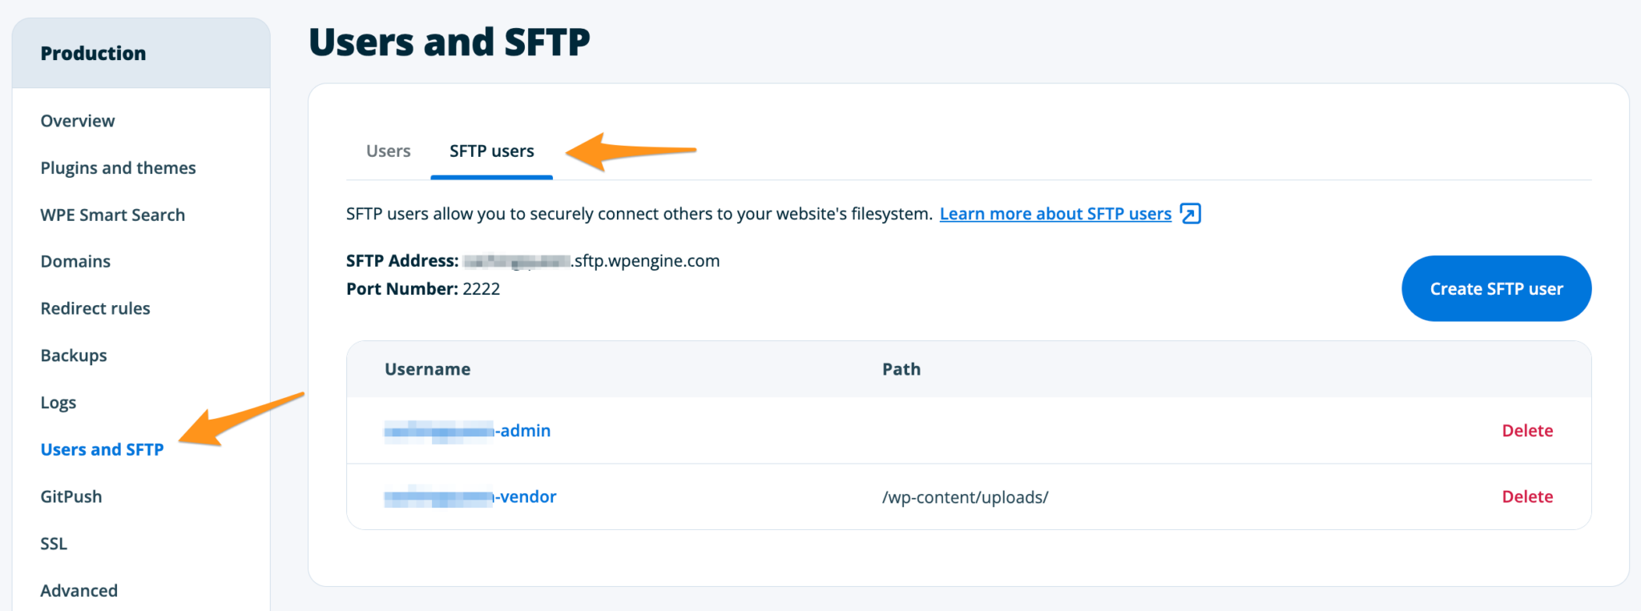Select Users and SFTP in sidebar
Image resolution: width=1641 pixels, height=611 pixels.
click(102, 450)
